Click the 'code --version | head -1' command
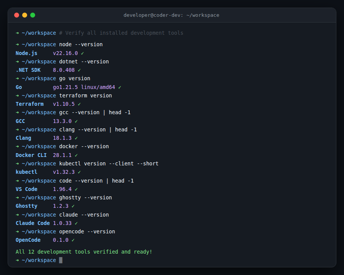Viewport: 344px width, 275px height. pos(97,181)
